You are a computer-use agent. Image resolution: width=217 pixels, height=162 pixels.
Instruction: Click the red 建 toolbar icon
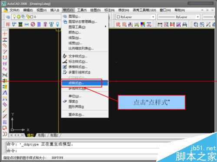(118, 24)
